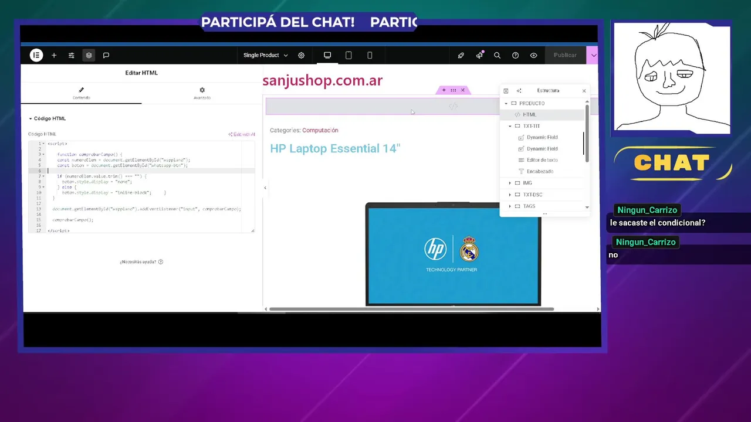Fold code at line 7 arrow
This screenshot has height=422, width=751.
coord(43,176)
